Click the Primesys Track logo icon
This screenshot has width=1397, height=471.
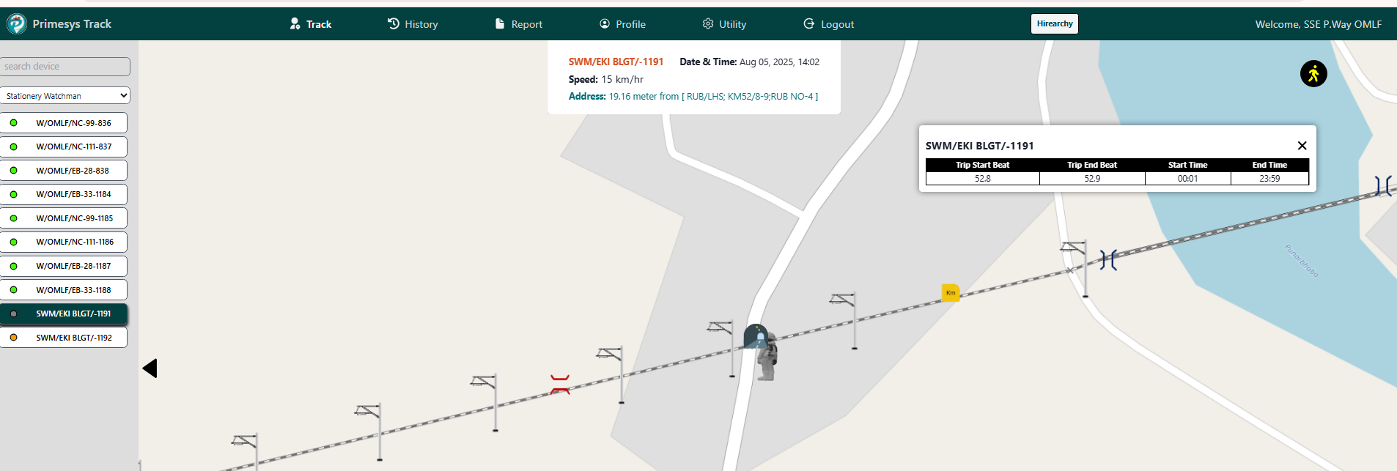click(16, 24)
